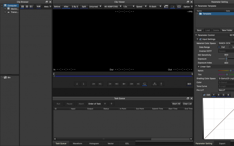Viewport: 234px width, 146px height.
Task: Toggle the Edit checkbox for curves
Action: [204, 95]
